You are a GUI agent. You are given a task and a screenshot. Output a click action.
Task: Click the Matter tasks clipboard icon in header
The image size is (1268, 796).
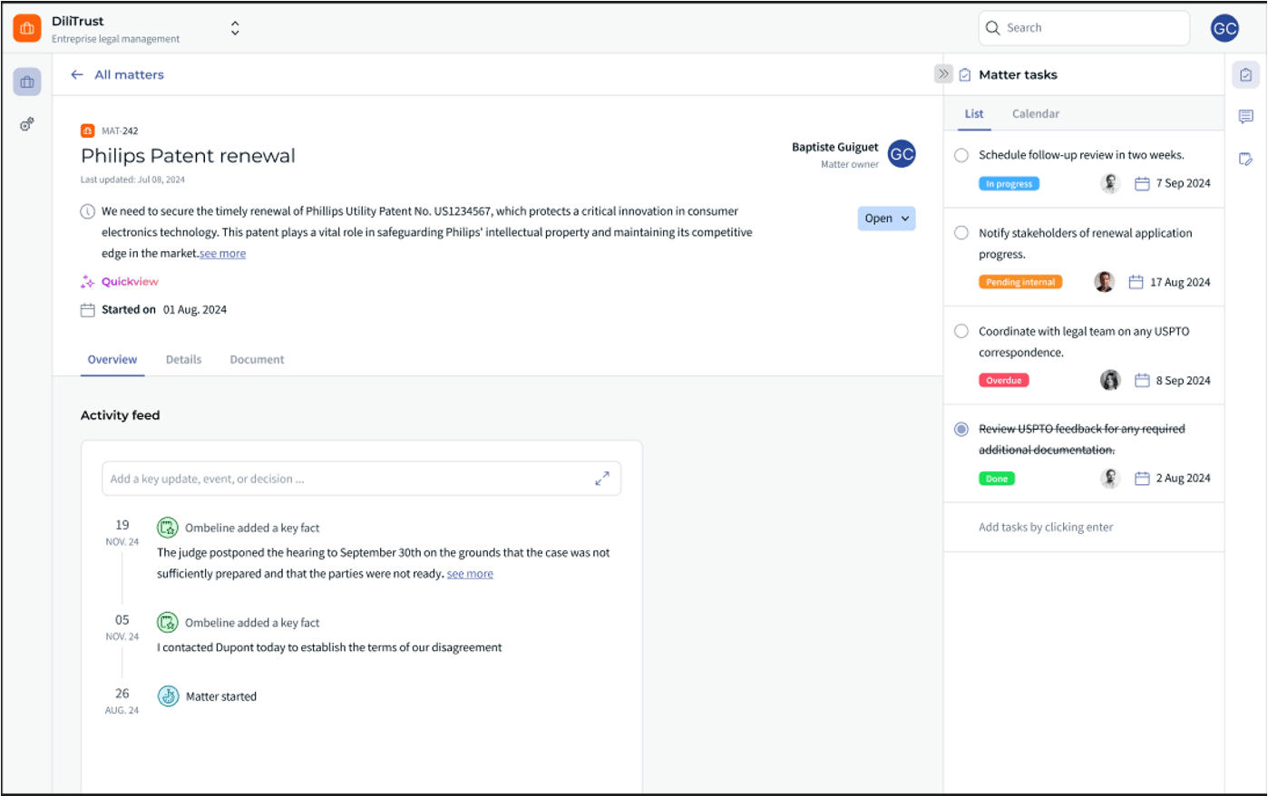click(x=965, y=75)
